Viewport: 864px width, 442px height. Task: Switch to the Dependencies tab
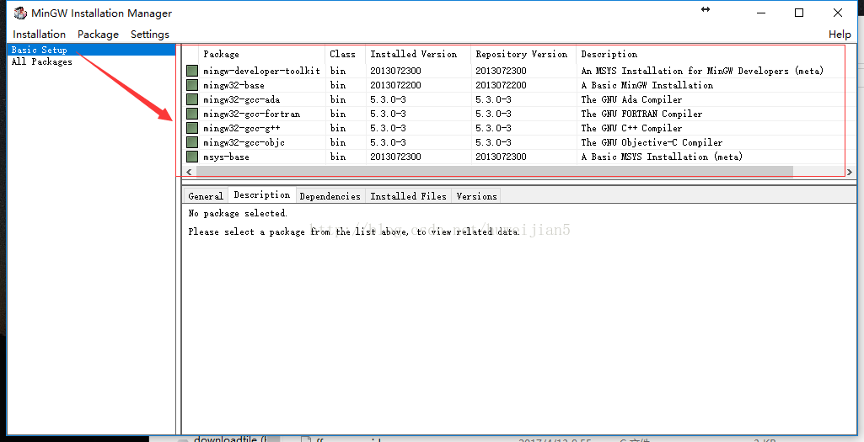[x=330, y=196]
